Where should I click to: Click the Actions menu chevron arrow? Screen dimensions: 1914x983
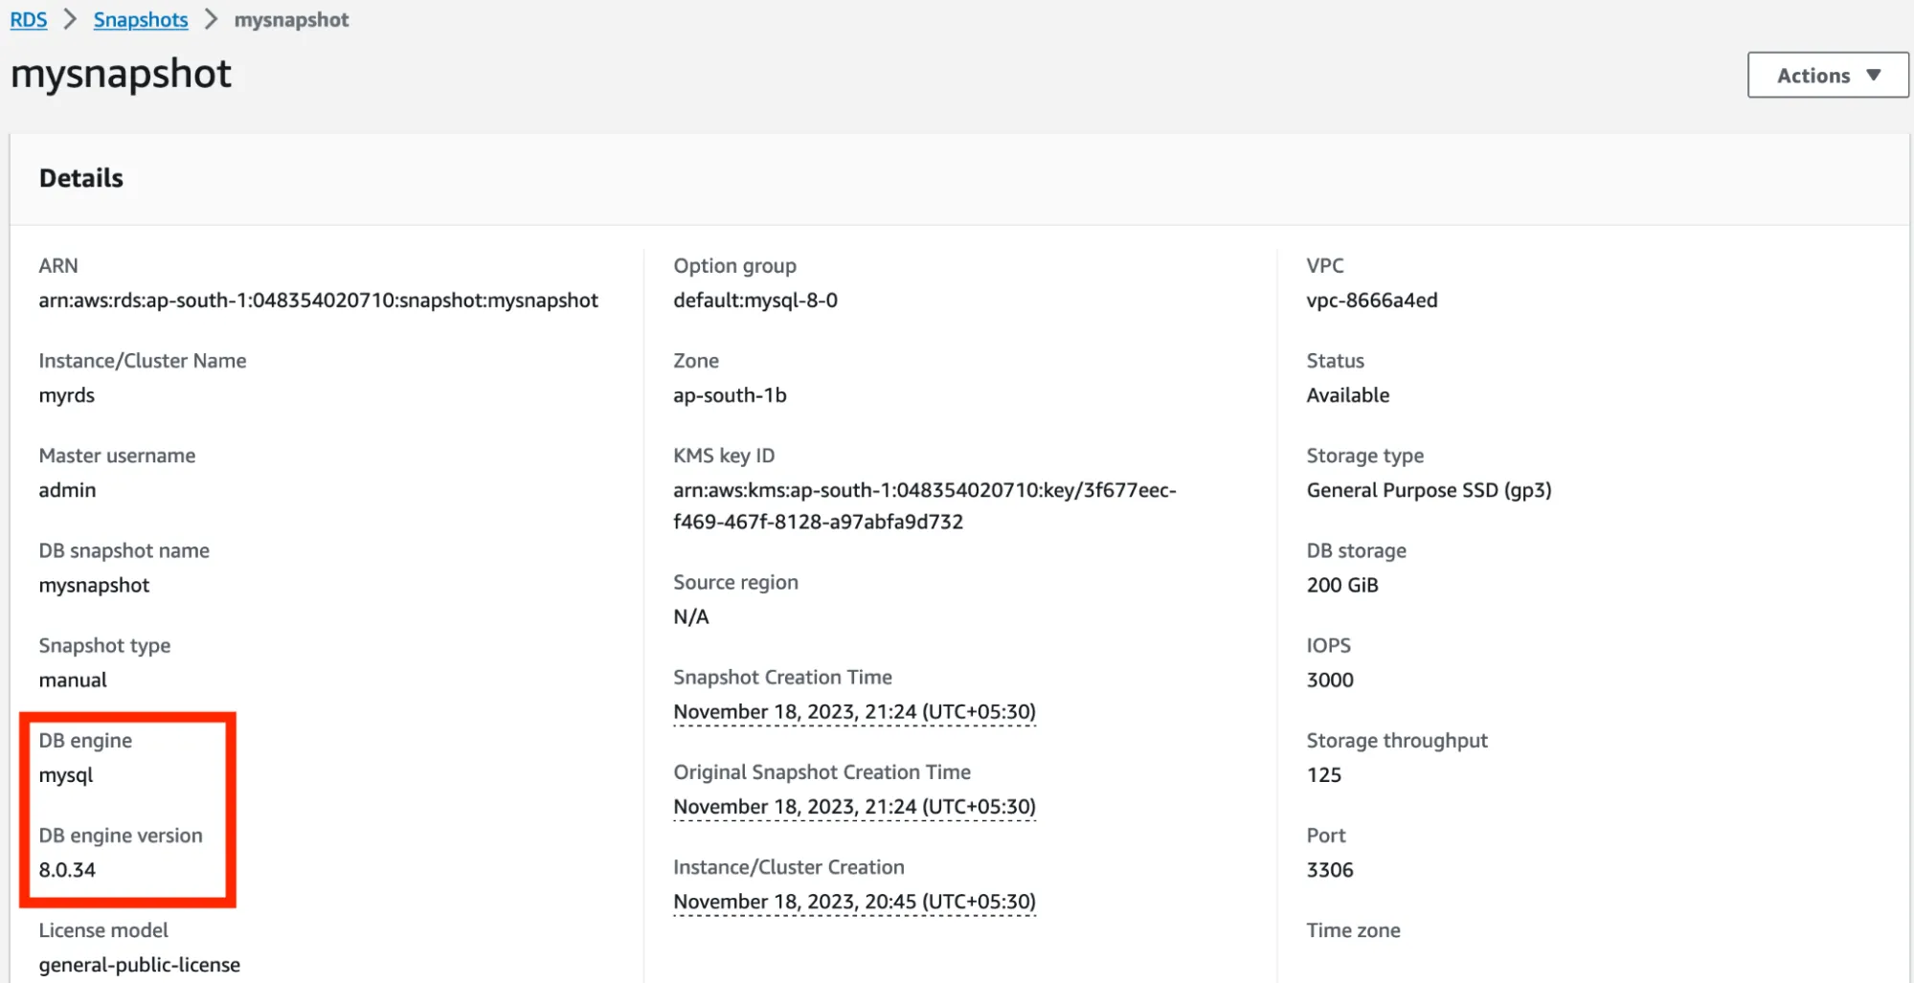point(1874,76)
